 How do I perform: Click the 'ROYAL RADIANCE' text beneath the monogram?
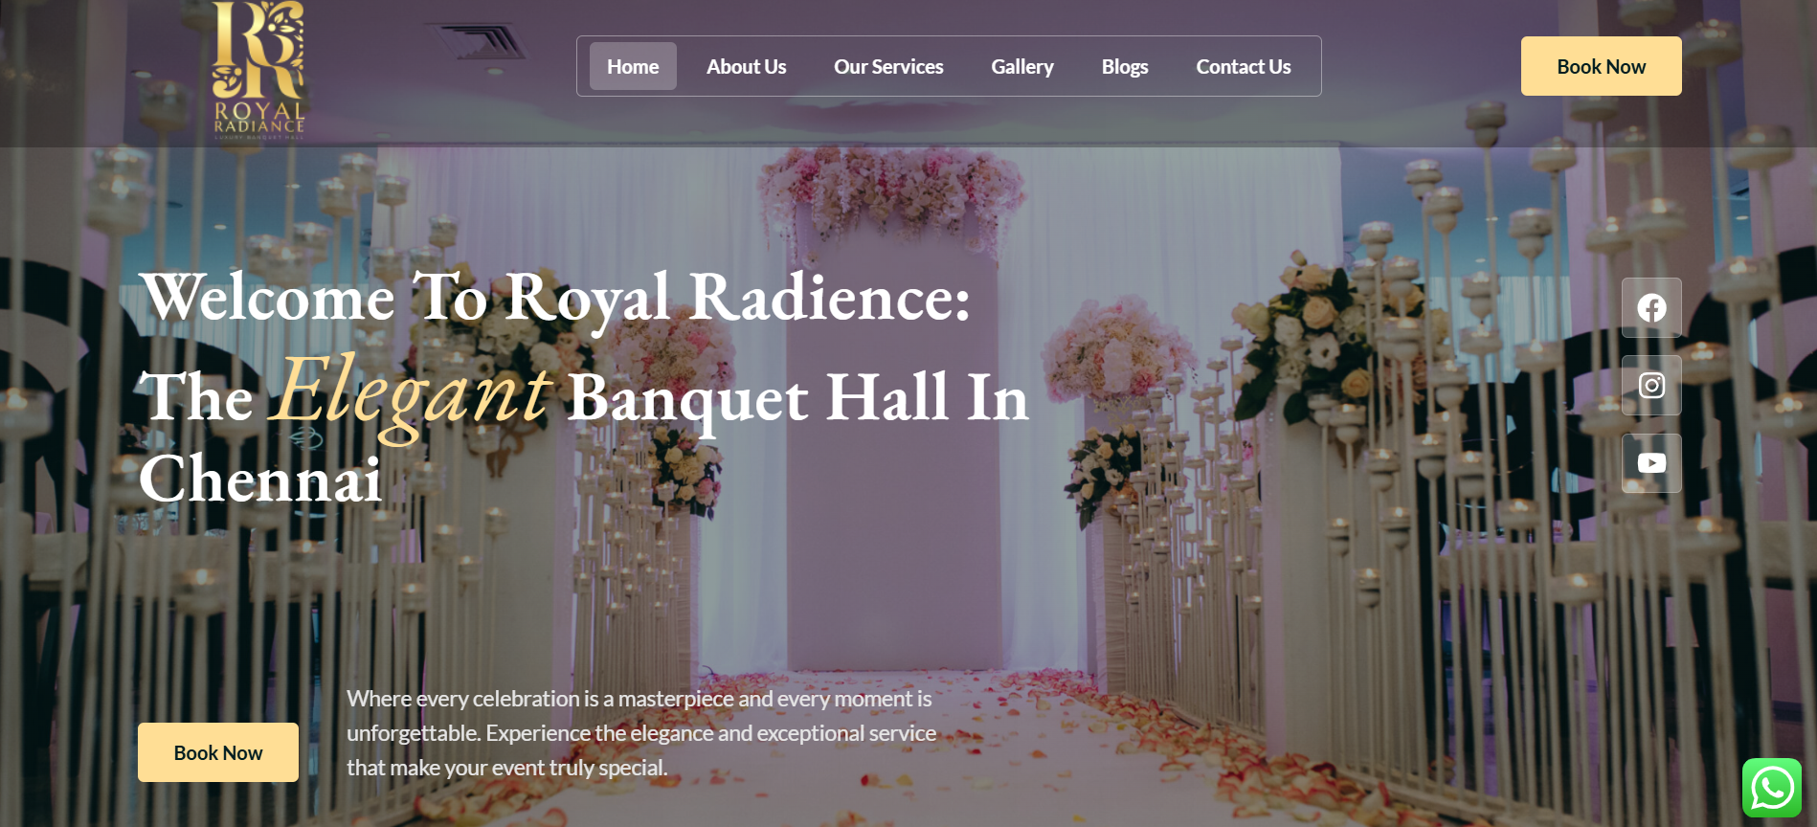258,118
